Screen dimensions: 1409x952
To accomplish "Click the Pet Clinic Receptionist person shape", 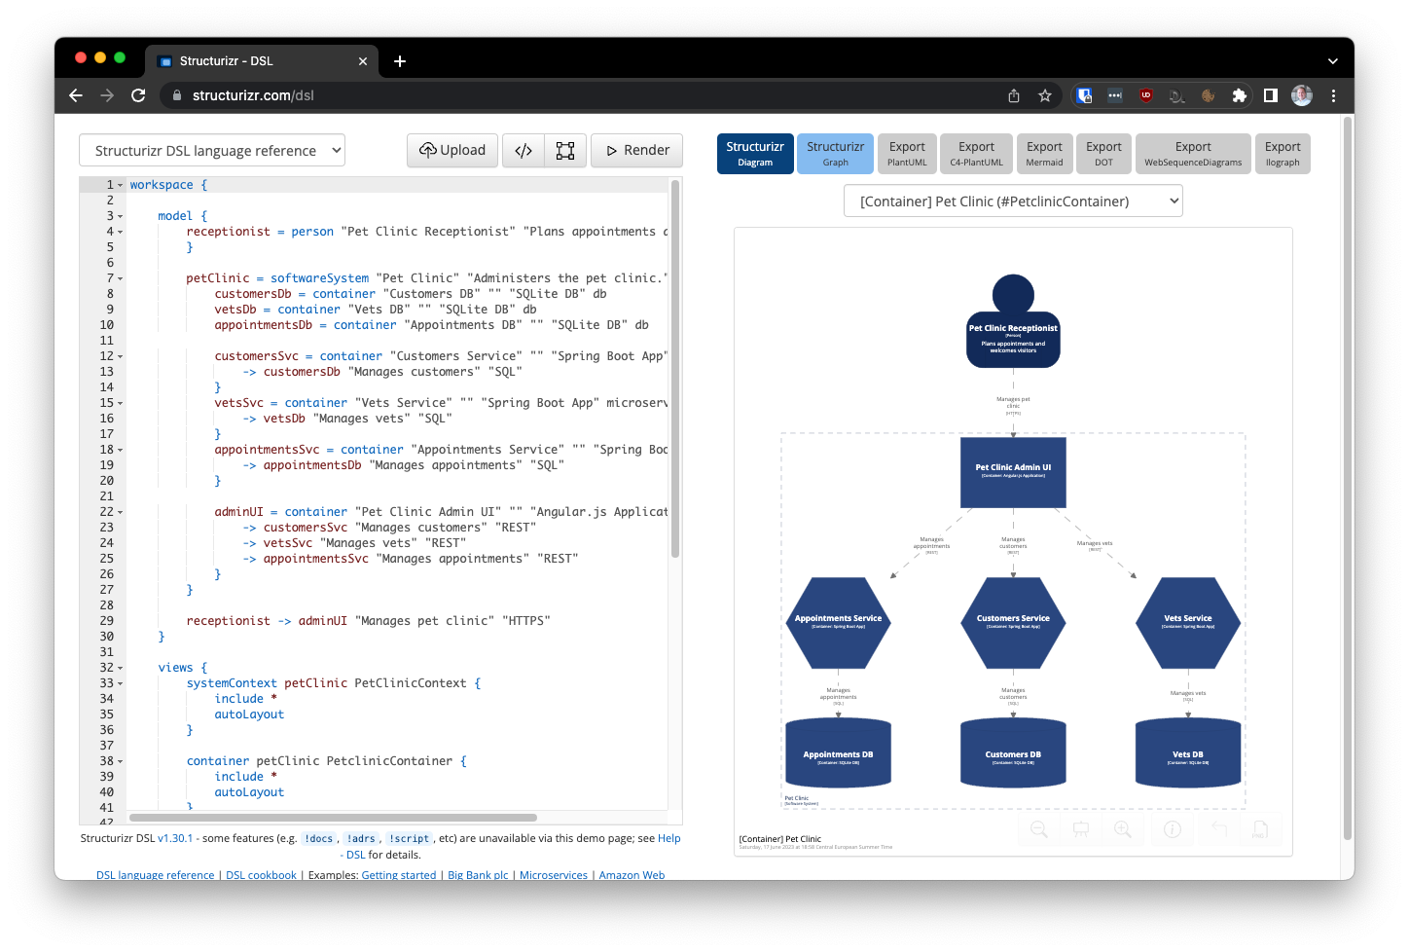I will pos(1013,321).
